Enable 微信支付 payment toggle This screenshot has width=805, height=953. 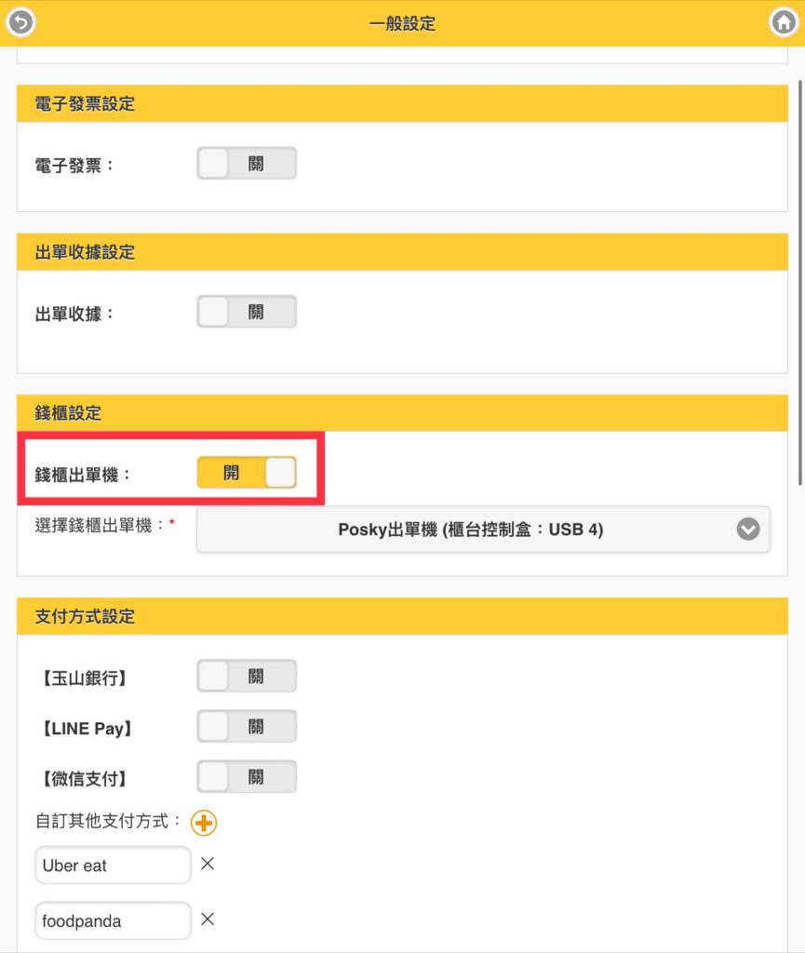click(247, 777)
